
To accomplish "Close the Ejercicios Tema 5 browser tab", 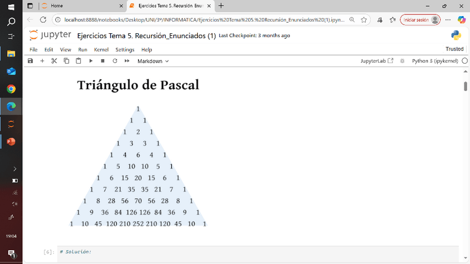I will click(x=209, y=6).
